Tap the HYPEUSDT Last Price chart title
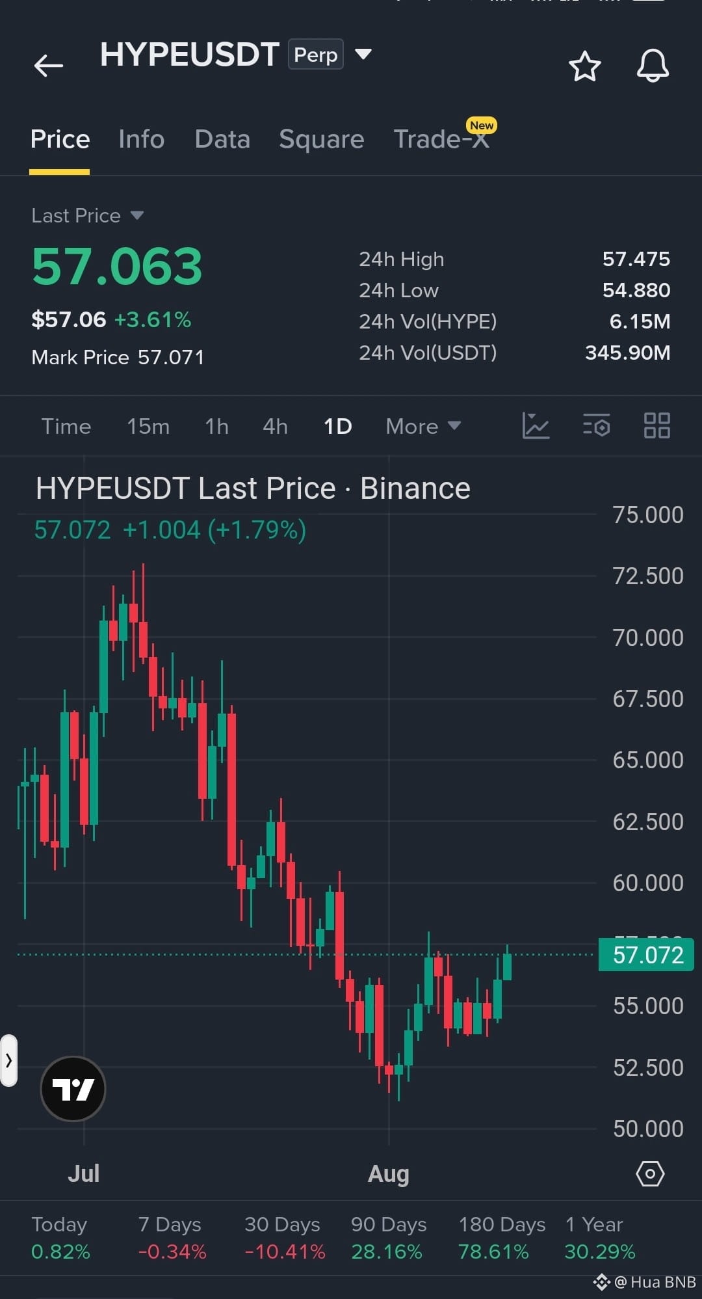 pos(253,488)
